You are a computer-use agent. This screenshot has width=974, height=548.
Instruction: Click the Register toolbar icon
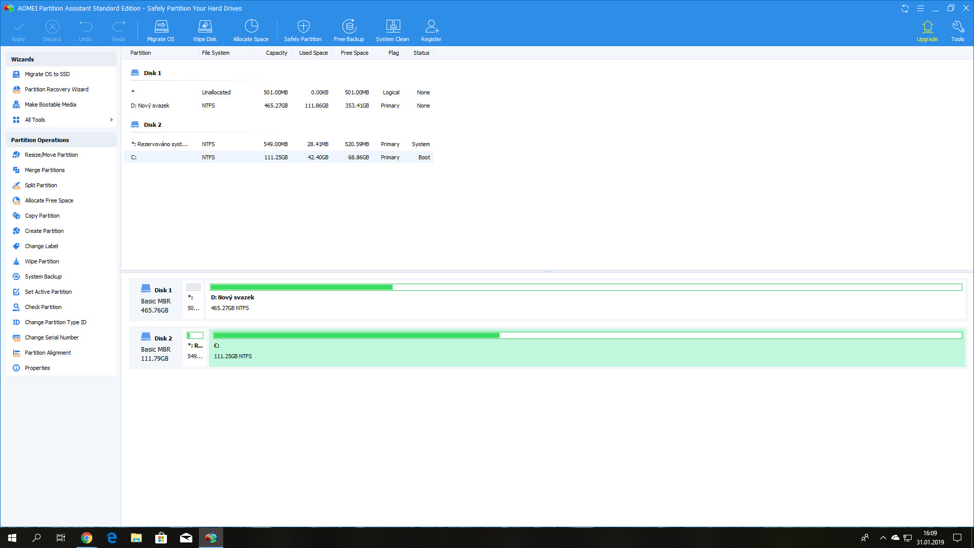click(431, 30)
